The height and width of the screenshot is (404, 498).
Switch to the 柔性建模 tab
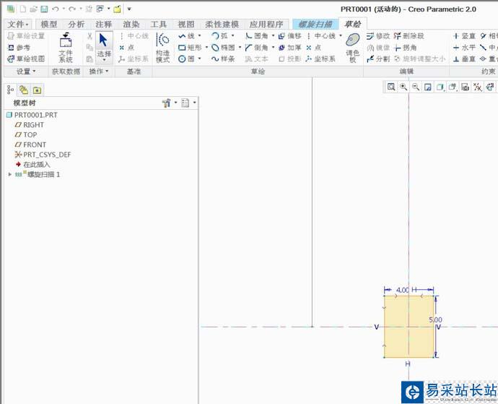pyautogui.click(x=222, y=24)
